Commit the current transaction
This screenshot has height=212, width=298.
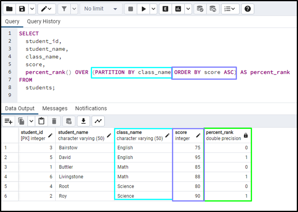(200, 9)
